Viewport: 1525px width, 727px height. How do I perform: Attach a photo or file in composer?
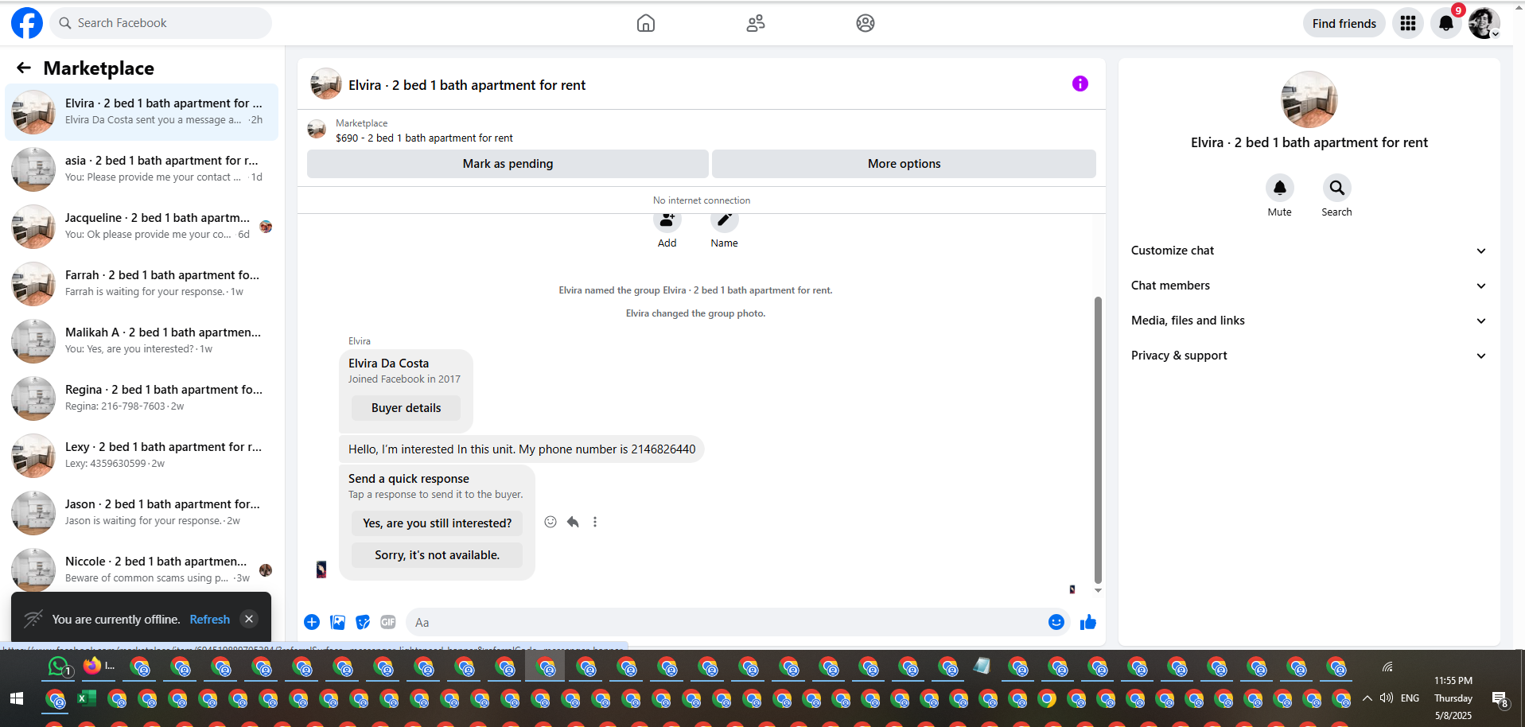coord(337,622)
